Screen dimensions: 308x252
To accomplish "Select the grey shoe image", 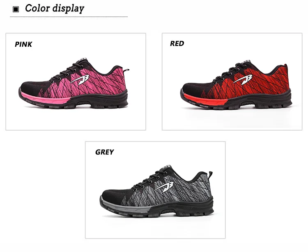I will [x=156, y=191].
